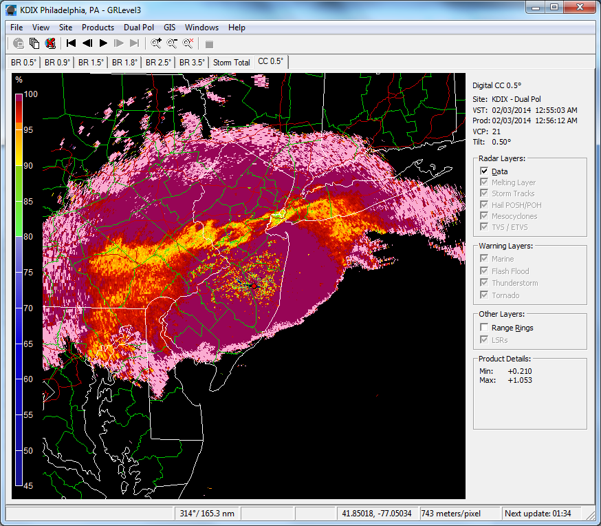Maximize the GRLevel3 window

pos(554,7)
